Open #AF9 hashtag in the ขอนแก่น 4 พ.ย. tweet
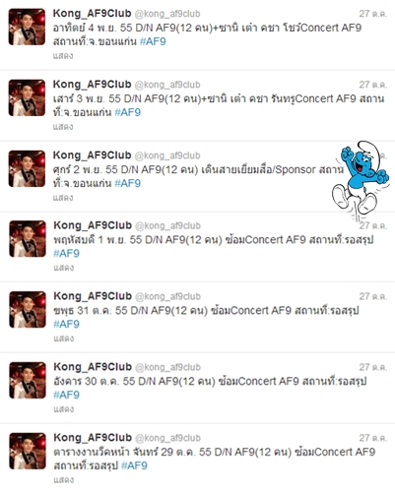 153,41
